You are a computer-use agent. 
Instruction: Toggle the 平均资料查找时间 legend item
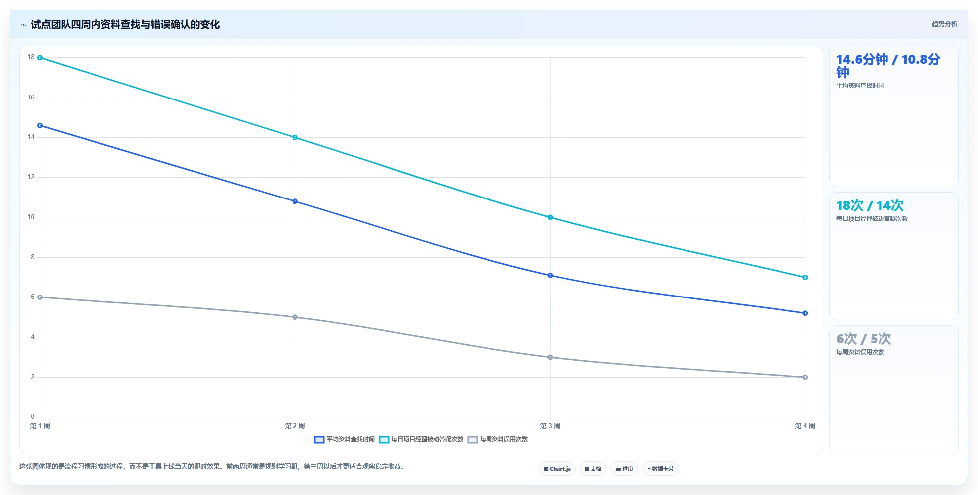[344, 439]
